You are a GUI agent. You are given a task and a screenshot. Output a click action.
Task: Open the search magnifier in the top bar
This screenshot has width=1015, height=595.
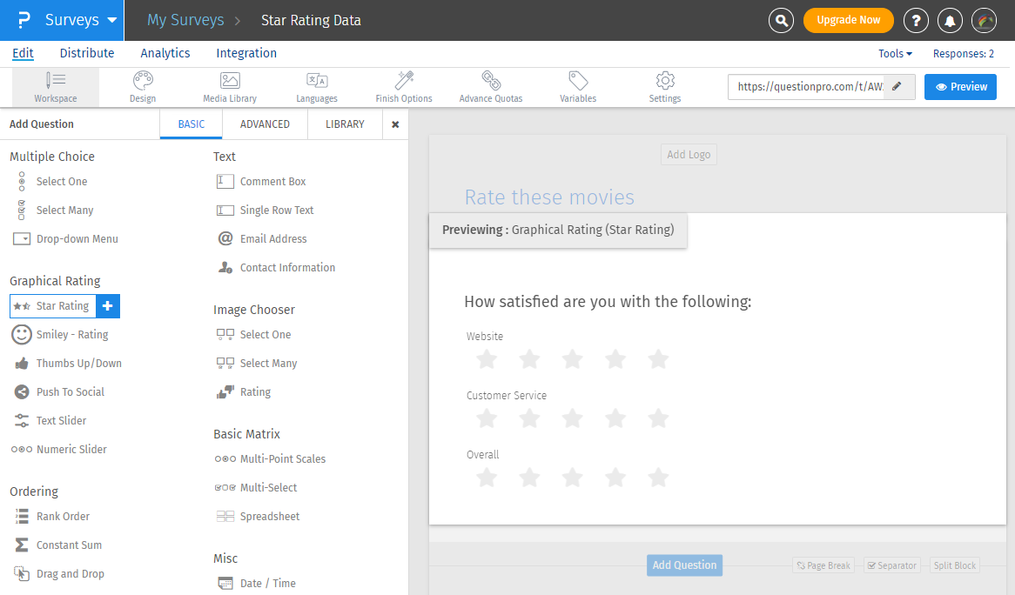coord(781,20)
